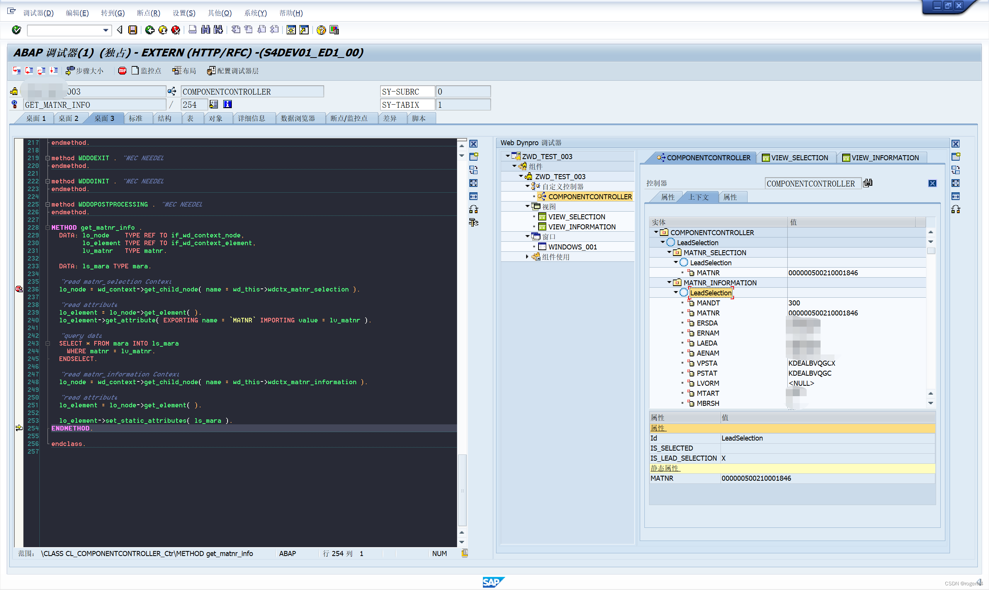Collapse the MATNR_SELECTION context node
The image size is (989, 590).
(669, 253)
